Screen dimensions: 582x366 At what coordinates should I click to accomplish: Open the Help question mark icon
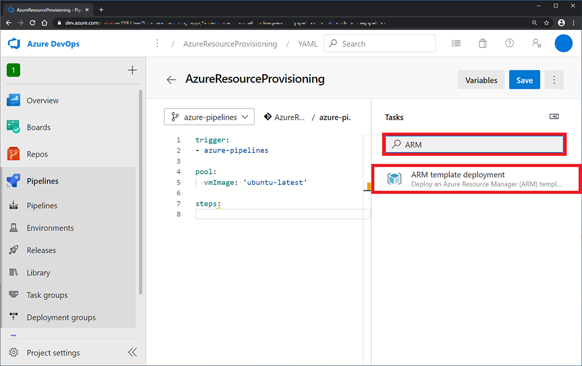tap(509, 44)
